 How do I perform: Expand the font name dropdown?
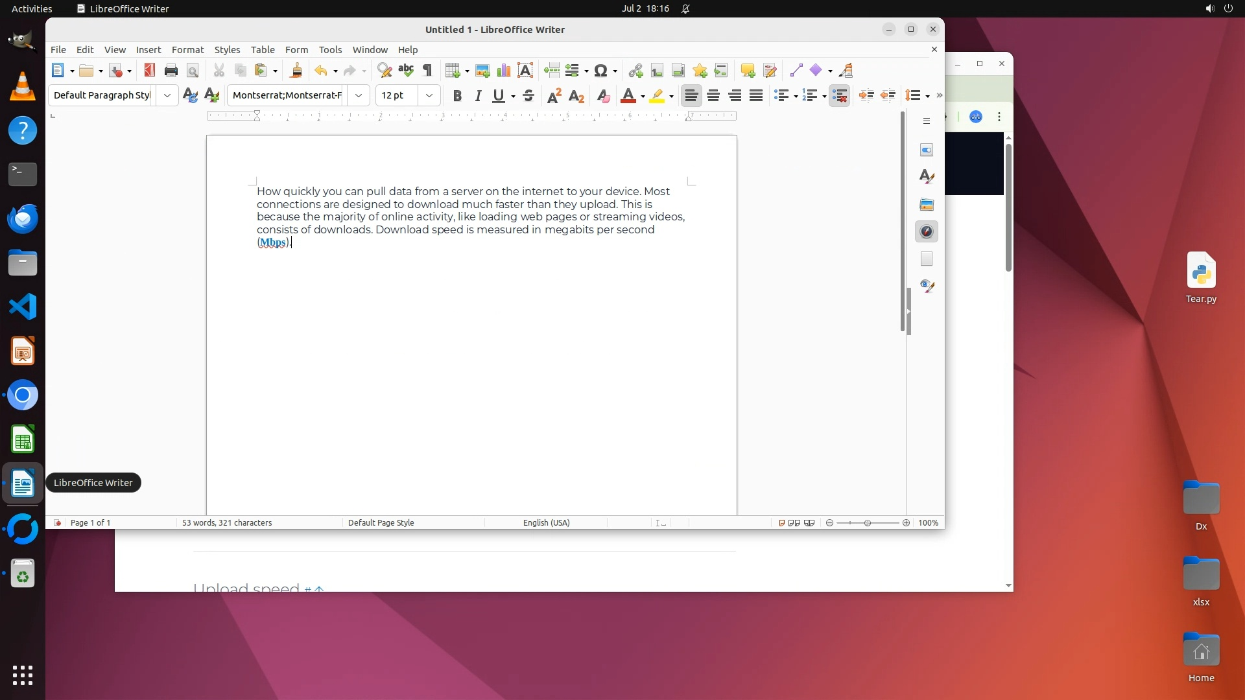pos(359,96)
